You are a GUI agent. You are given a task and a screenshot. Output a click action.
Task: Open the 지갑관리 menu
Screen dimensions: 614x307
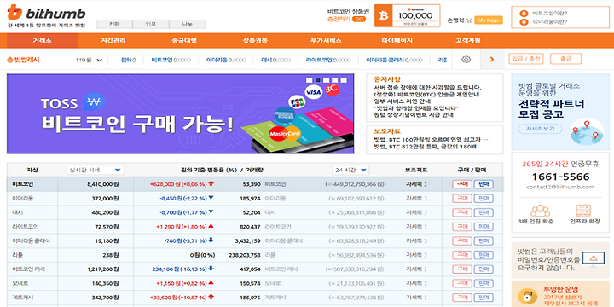pos(113,41)
